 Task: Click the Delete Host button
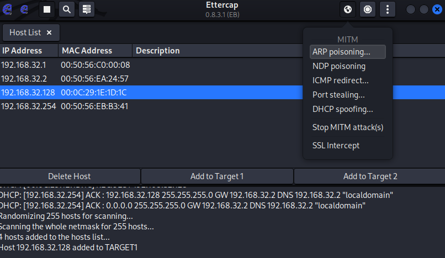pyautogui.click(x=70, y=176)
